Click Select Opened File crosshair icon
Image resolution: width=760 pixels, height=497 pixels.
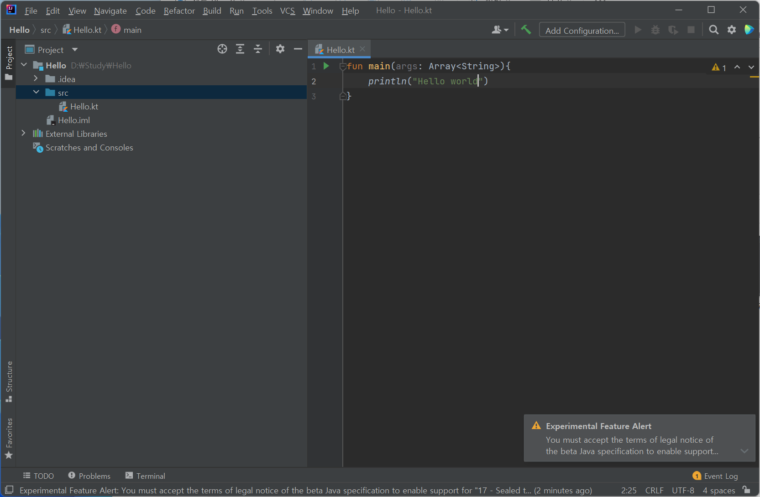[x=222, y=49]
